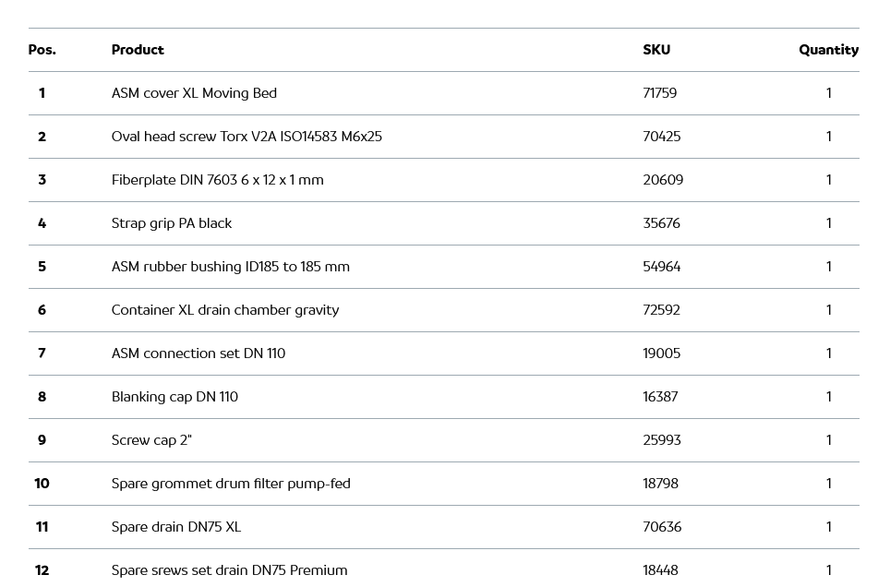878x587 pixels.
Task: Click the SKU column header
Action: coord(656,50)
